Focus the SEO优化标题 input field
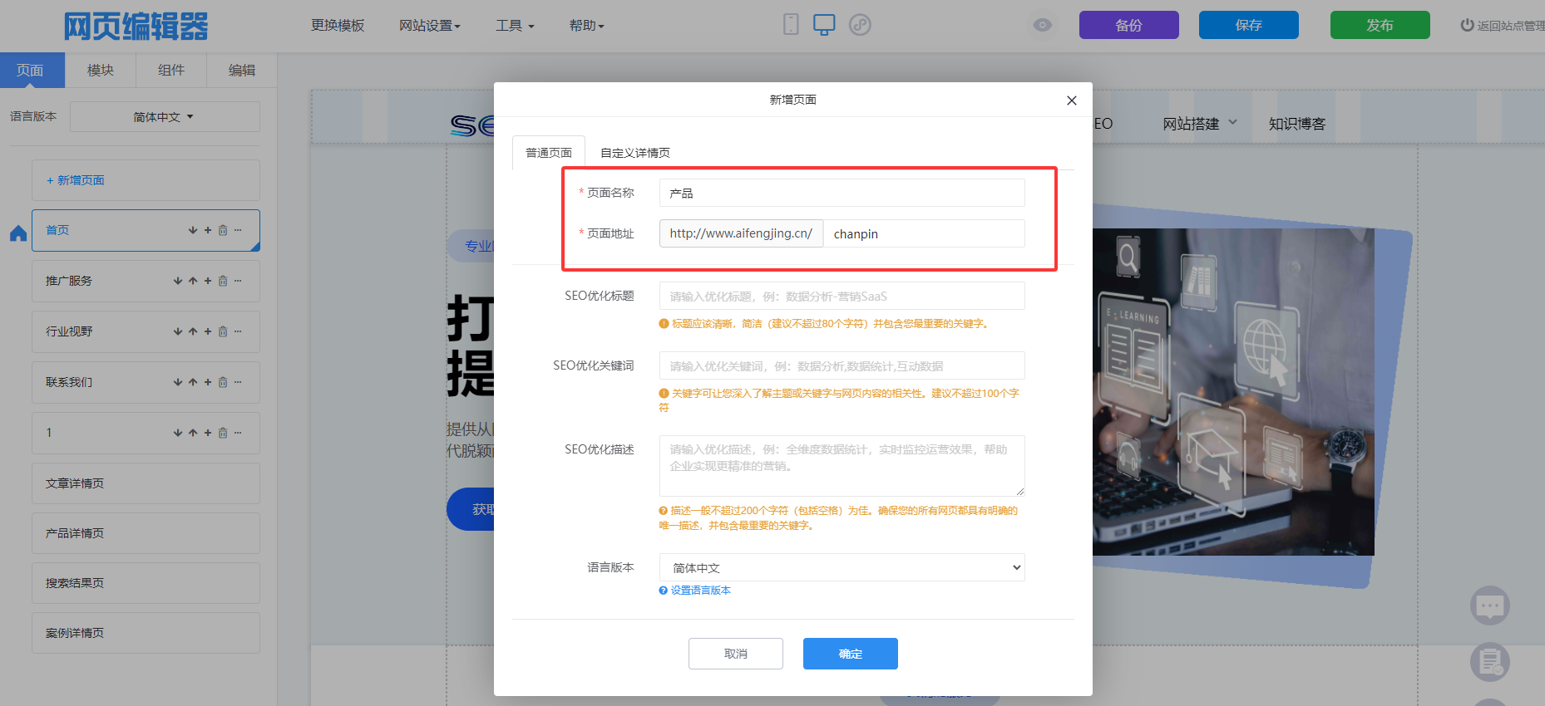 tap(842, 297)
